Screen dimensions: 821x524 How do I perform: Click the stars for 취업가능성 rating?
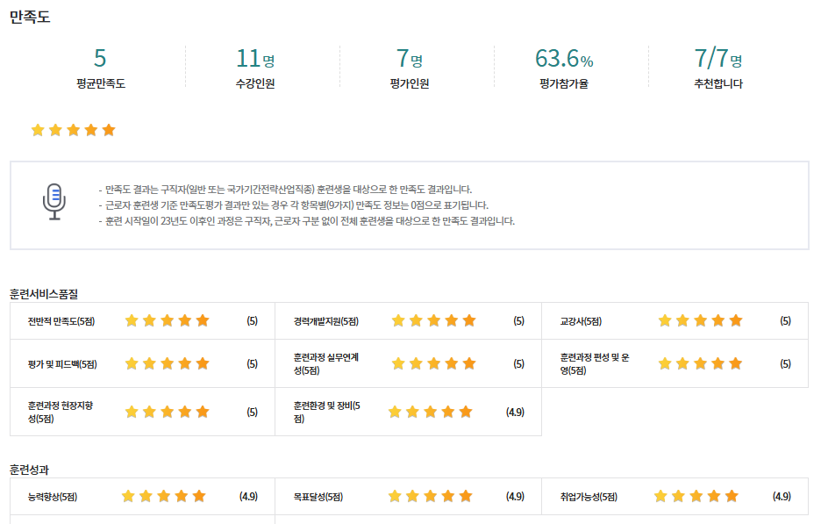(696, 497)
